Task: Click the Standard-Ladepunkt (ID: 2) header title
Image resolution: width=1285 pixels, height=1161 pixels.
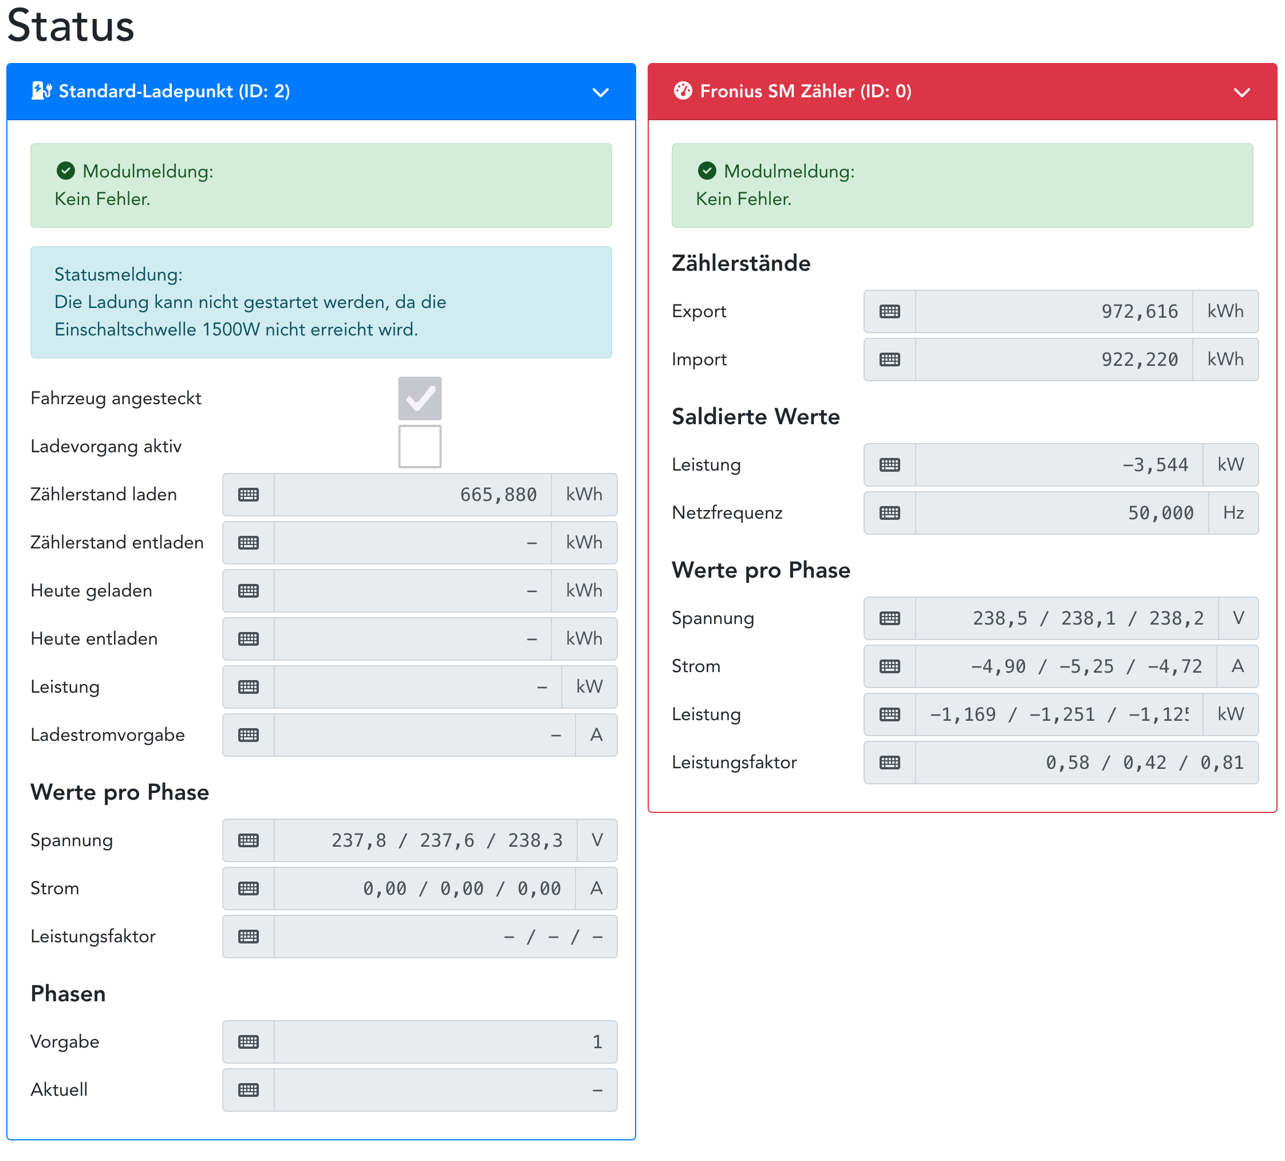Action: (174, 91)
